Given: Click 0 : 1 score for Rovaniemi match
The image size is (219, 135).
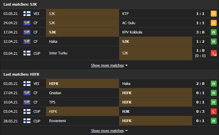Looking at the screenshot, I should (x=200, y=121).
